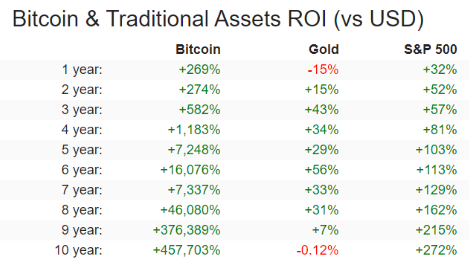Select Bitcoin's +269% one-year value
Image resolution: width=469 pixels, height=269 pixels.
[200, 70]
